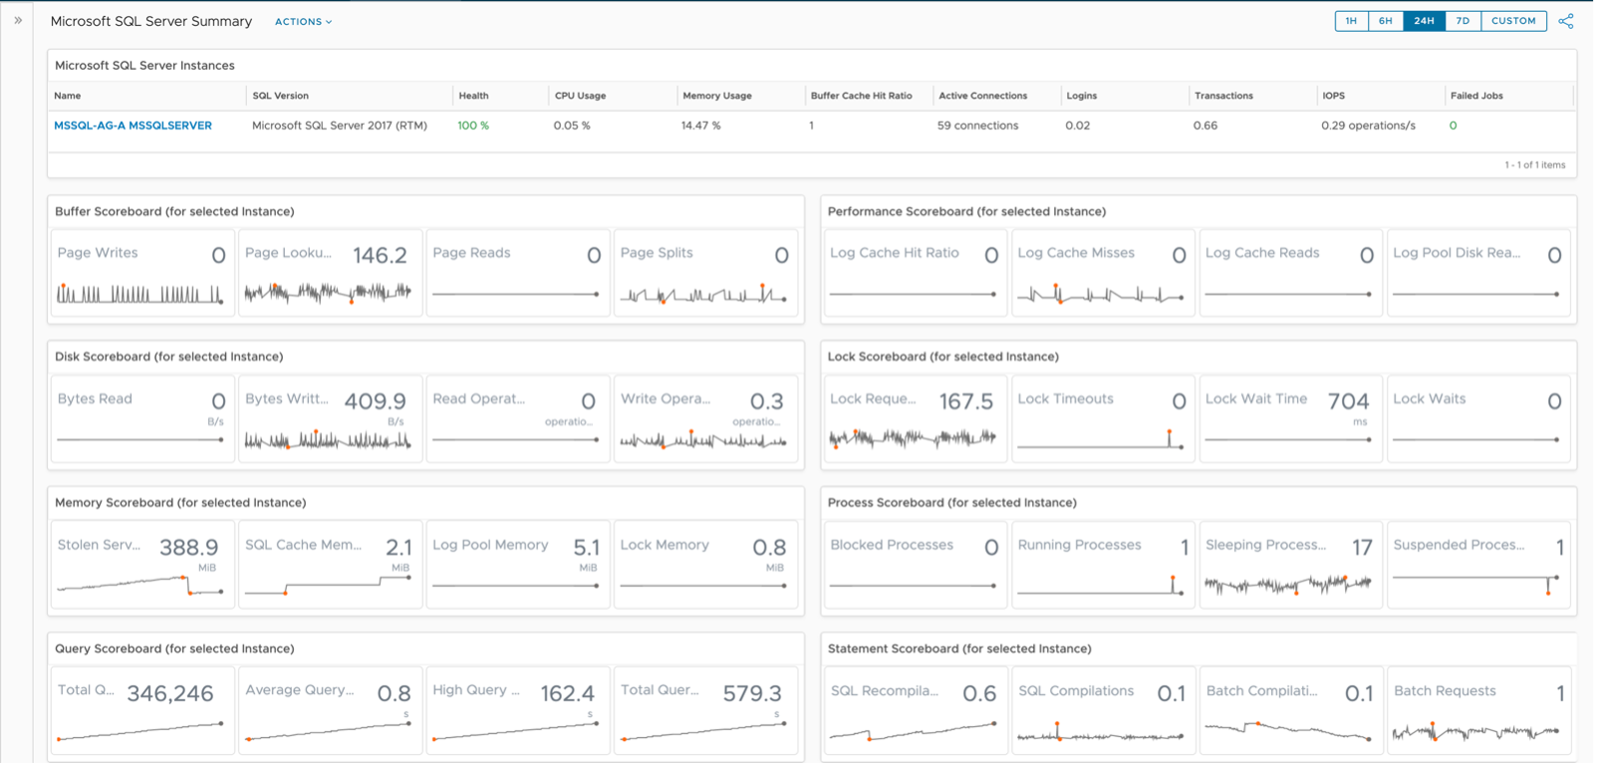Open the Page Splits scoreboard card
This screenshot has width=1598, height=767.
706,274
